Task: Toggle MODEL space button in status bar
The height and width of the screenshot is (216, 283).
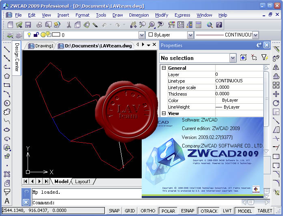Action: pyautogui.click(x=245, y=211)
